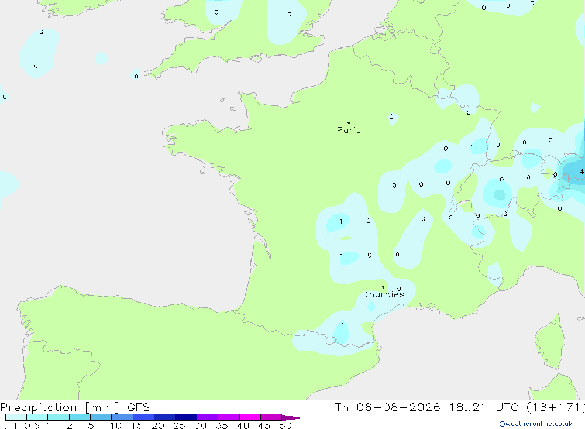The width and height of the screenshot is (585, 429).
Task: Select the 5 mm legend color swatch
Action: (x=101, y=417)
